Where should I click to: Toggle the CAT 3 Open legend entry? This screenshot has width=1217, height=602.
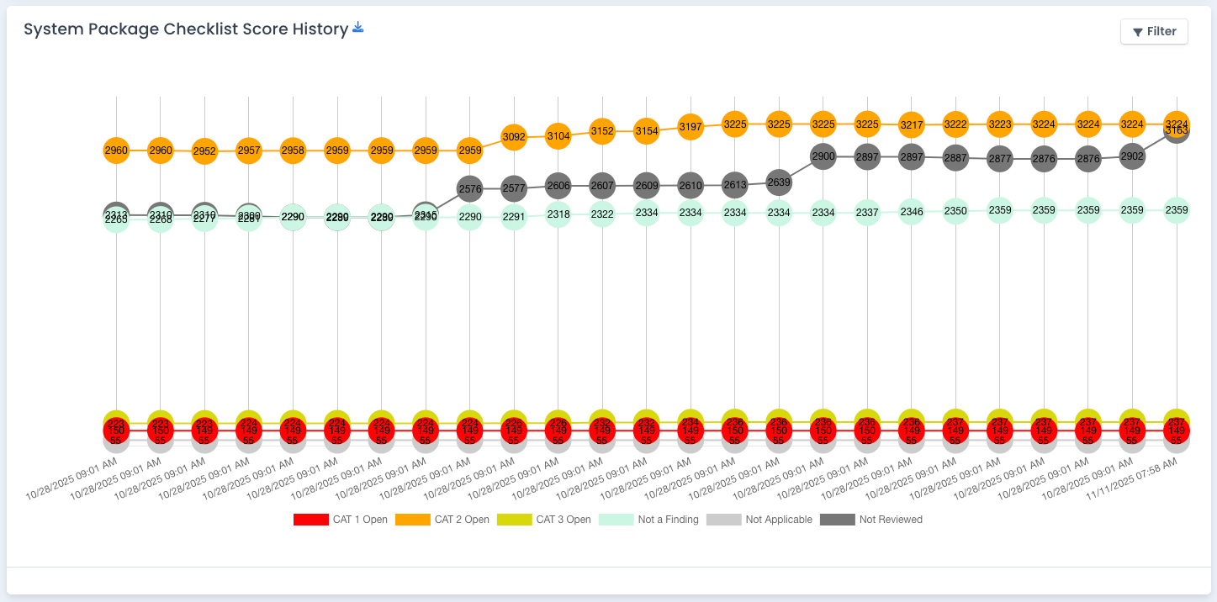(544, 520)
